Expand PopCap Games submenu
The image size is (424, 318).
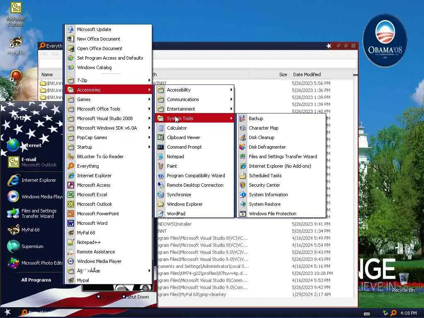(x=108, y=137)
